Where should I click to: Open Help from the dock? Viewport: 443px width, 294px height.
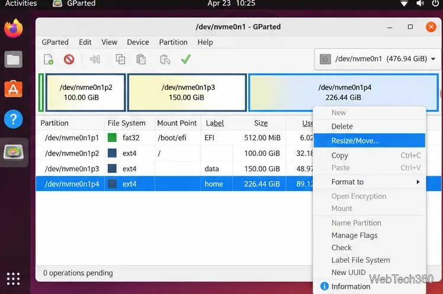coord(13,119)
